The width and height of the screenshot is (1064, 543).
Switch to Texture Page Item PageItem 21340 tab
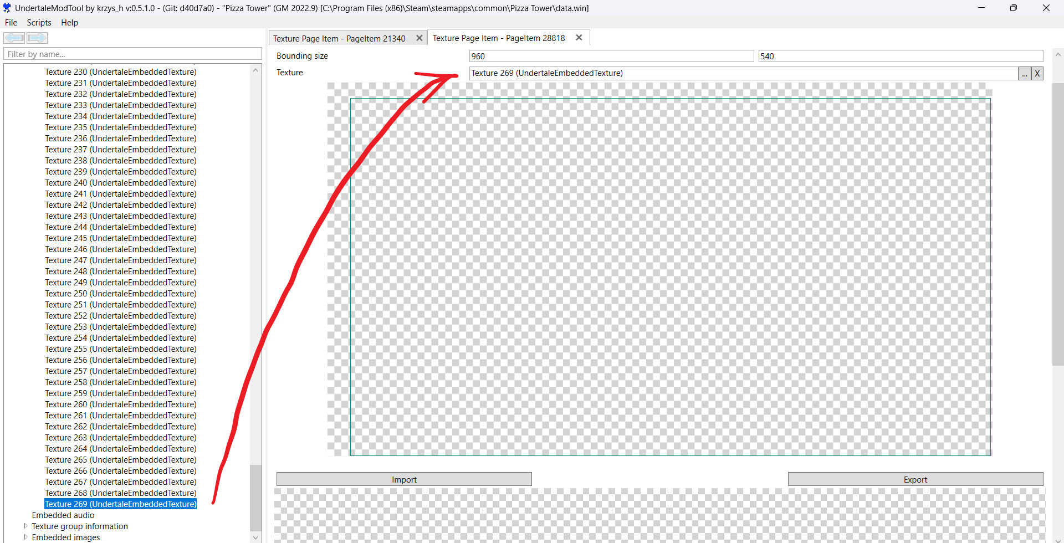click(x=339, y=38)
